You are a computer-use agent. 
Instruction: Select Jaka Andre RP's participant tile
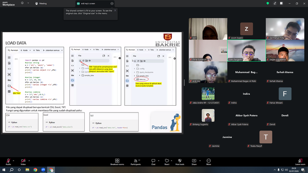coord(208,94)
